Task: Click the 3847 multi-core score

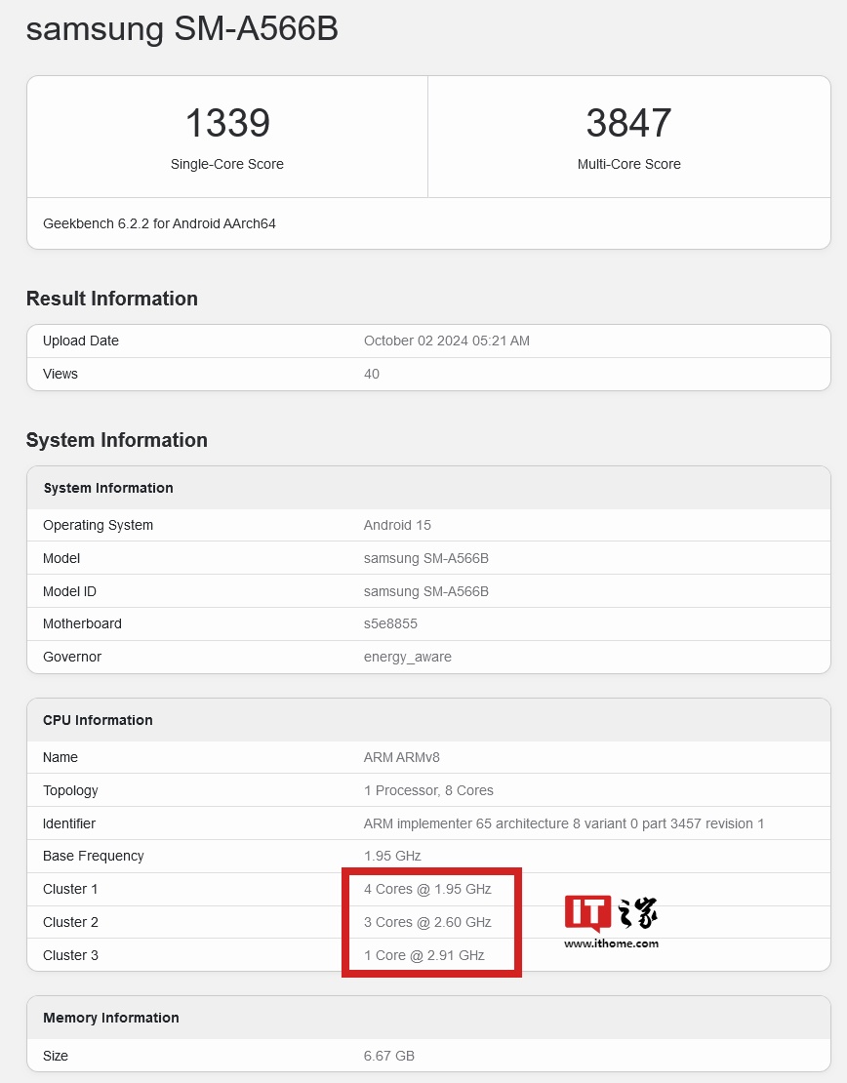Action: point(628,124)
